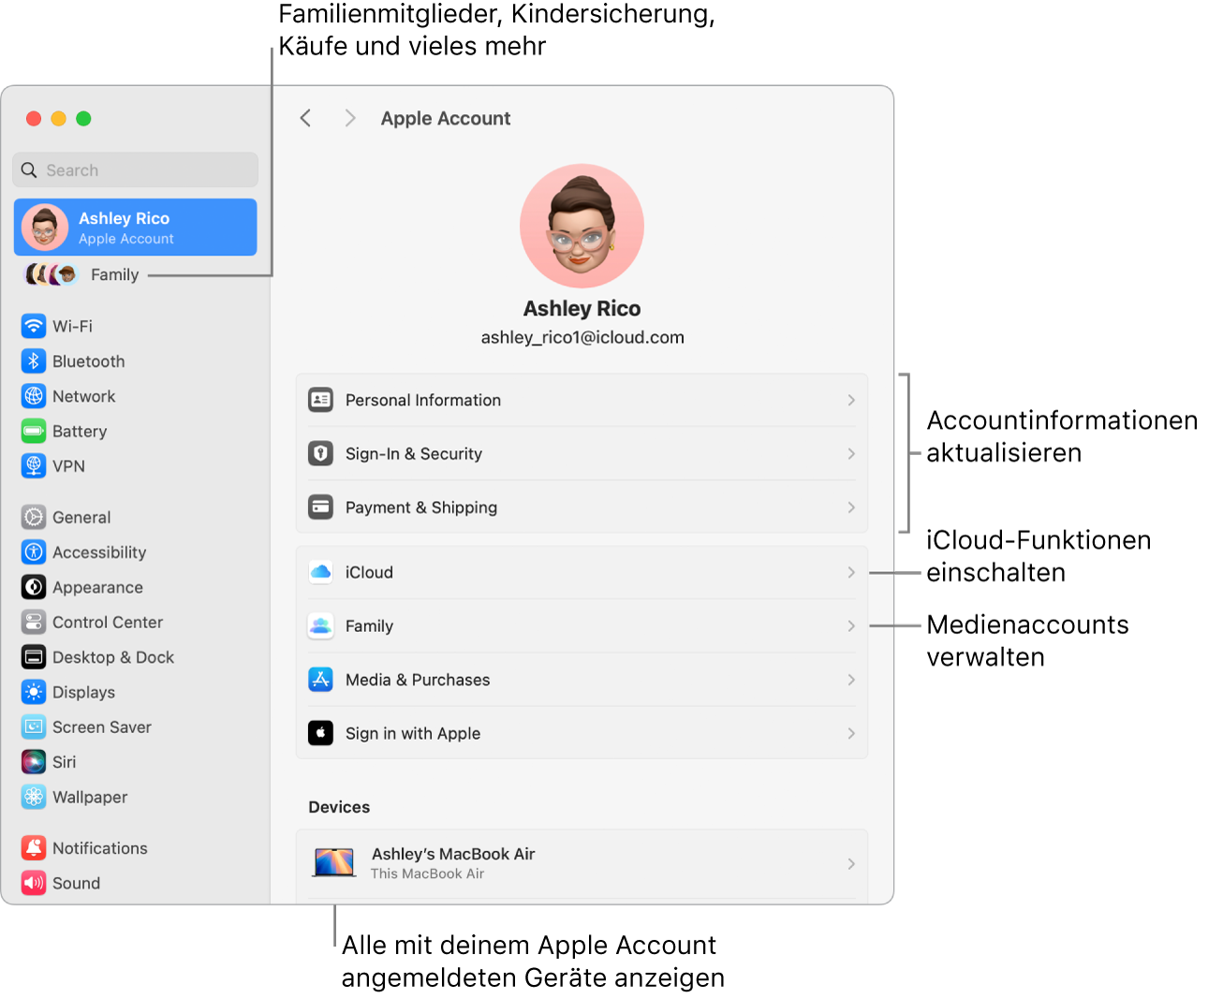Open the General gear icon
This screenshot has width=1208, height=999.
[34, 517]
